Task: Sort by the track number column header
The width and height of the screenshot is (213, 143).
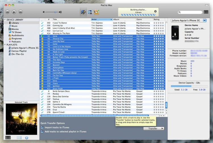Action: click(x=49, y=20)
